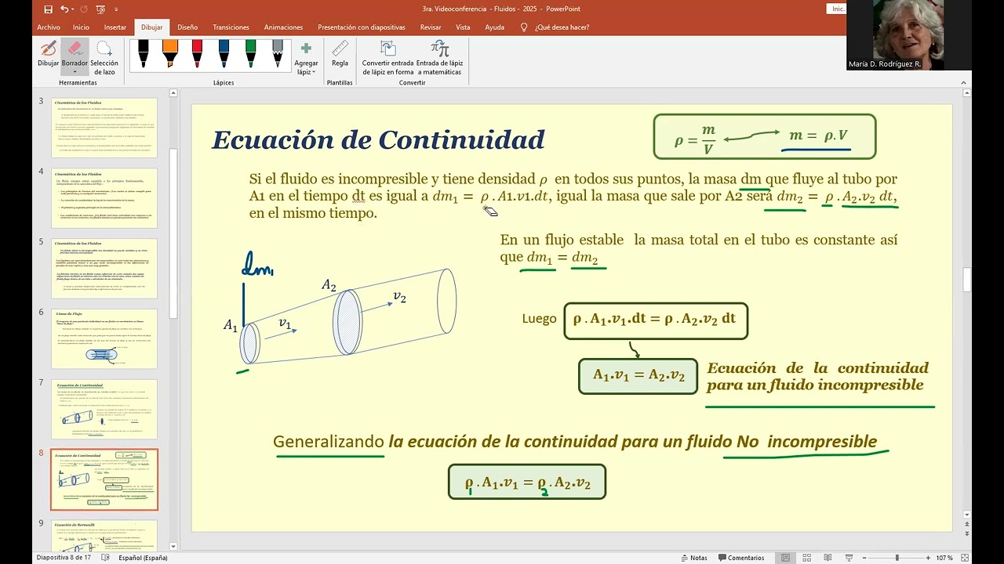This screenshot has height=564, width=1004.
Task: Choose the orange highlighter
Action: (x=170, y=55)
